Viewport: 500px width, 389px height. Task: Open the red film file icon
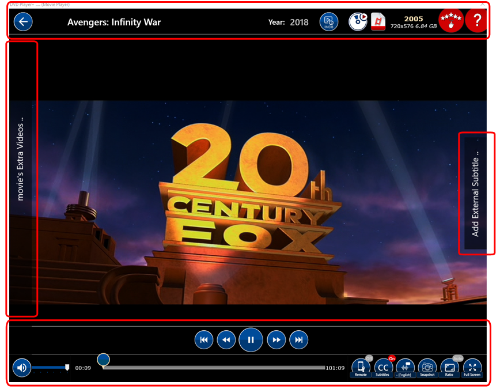click(378, 22)
